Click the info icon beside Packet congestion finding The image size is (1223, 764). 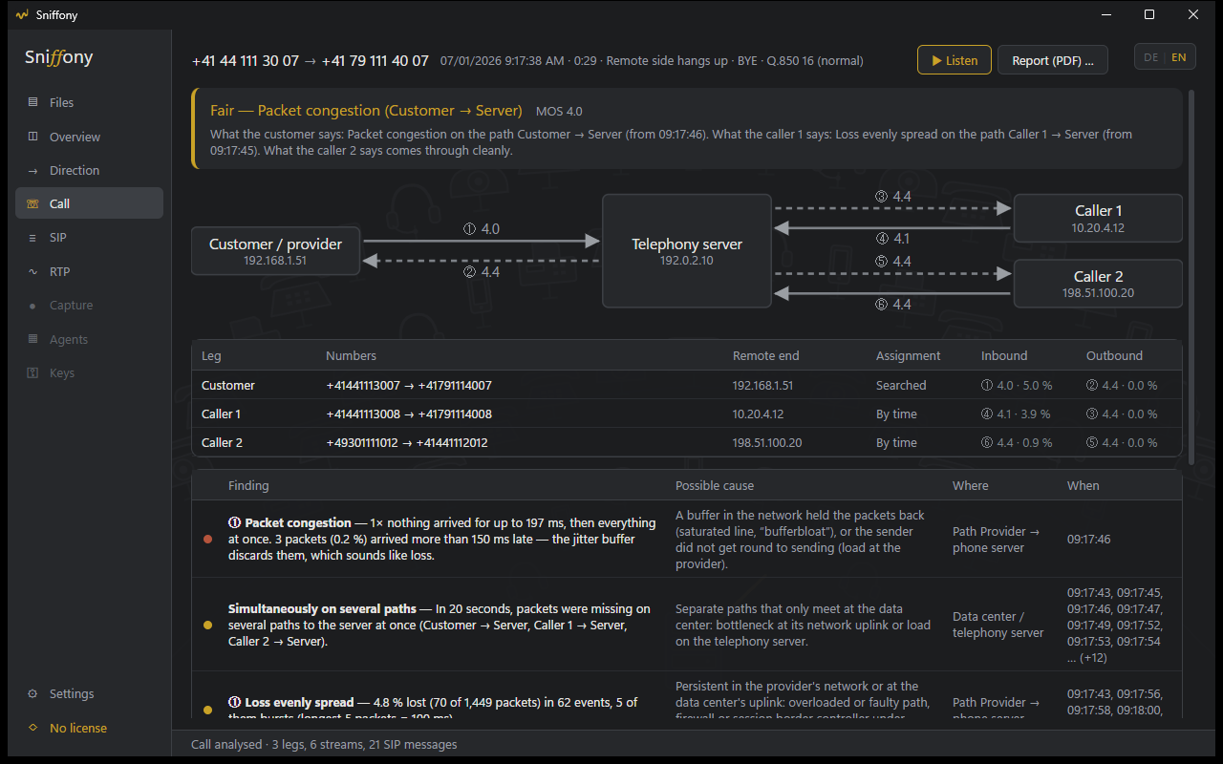[234, 523]
